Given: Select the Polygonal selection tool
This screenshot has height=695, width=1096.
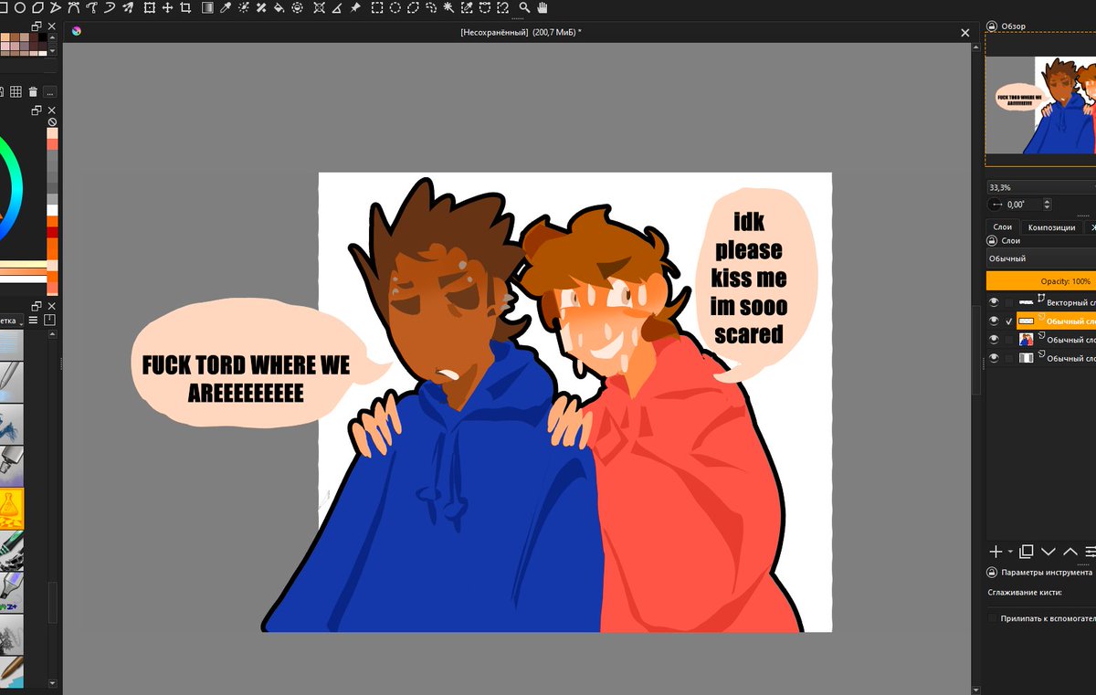Looking at the screenshot, I should [413, 7].
